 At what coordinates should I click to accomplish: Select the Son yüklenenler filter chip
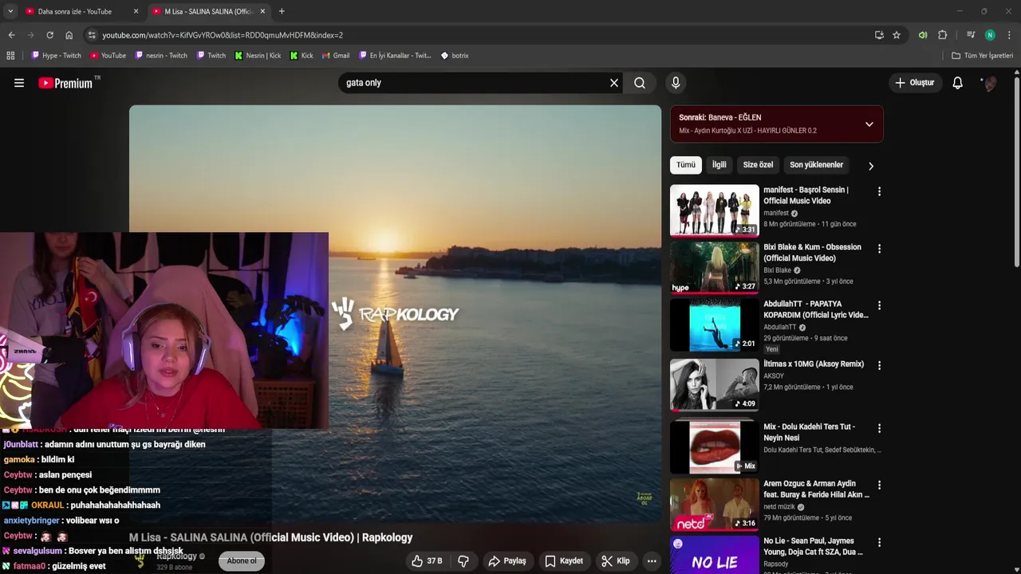coord(816,165)
